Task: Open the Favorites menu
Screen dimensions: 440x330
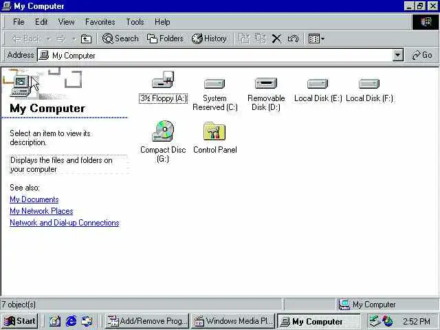Action: click(100, 22)
